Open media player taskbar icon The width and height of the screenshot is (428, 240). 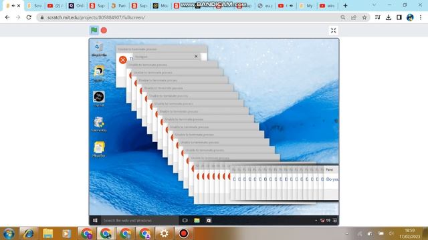pyautogui.click(x=66, y=233)
